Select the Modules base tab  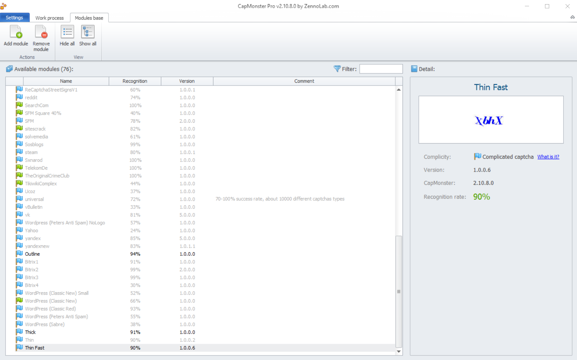click(x=89, y=18)
